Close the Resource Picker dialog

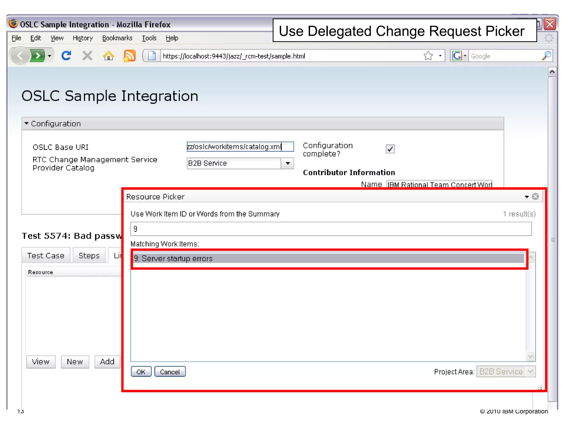tap(535, 196)
